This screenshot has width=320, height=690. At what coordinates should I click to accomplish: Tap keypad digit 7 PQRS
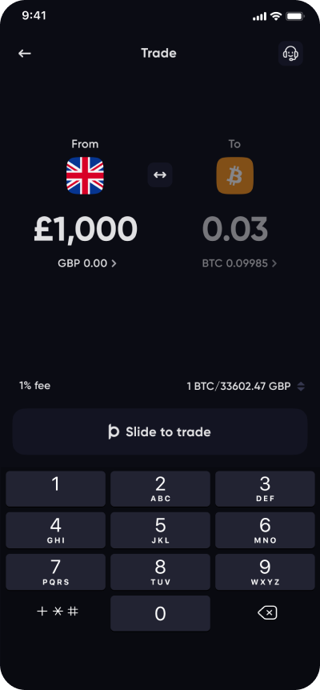click(x=56, y=572)
